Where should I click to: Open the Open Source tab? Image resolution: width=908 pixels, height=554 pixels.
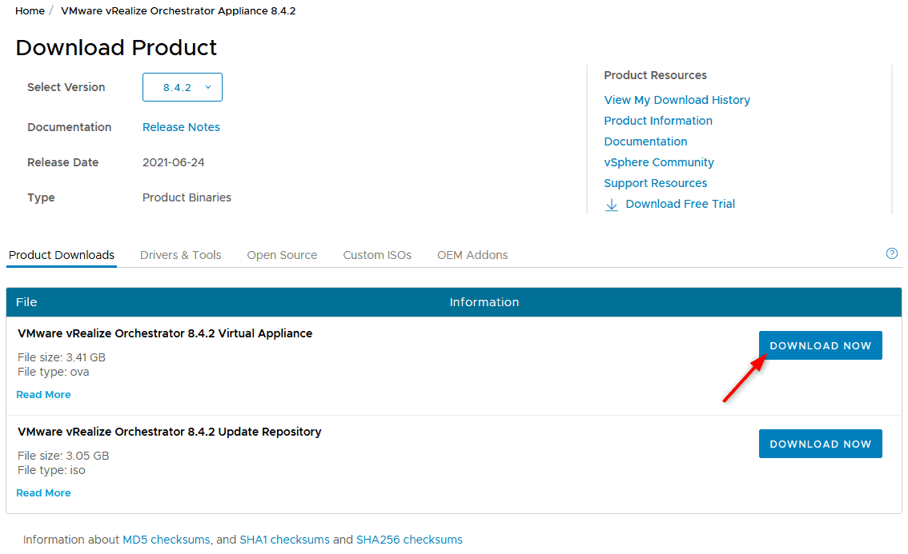tap(282, 255)
